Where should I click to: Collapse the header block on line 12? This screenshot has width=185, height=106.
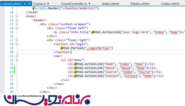pos(17,20)
